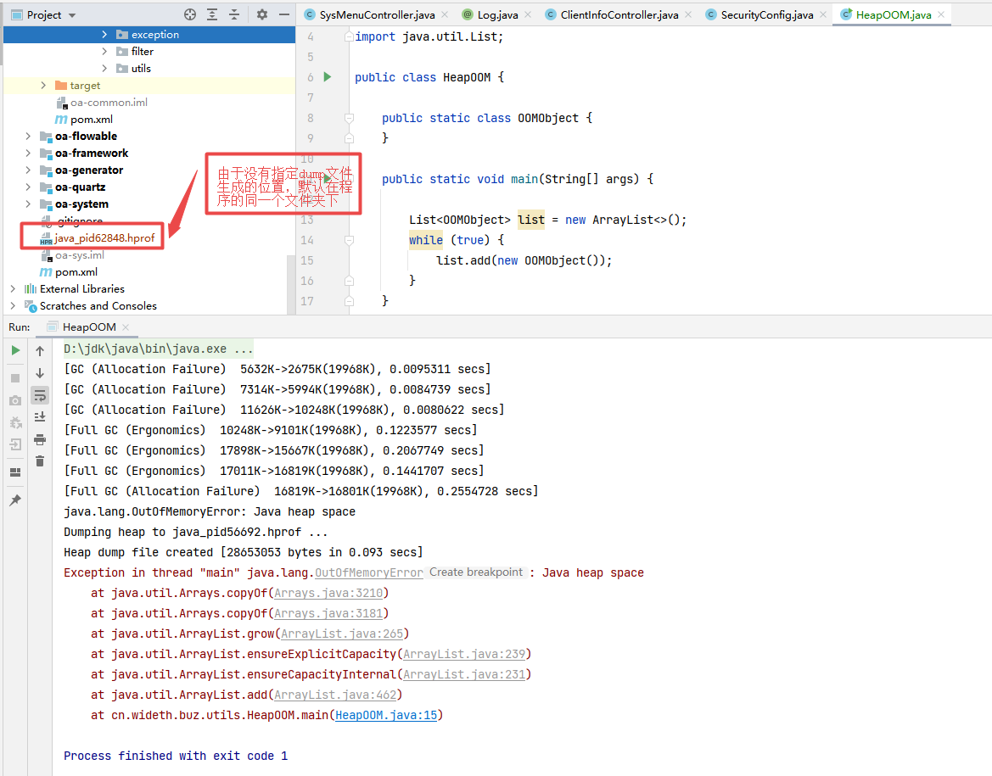992x776 pixels.
Task: Close the HeapOOM.java editor tab
Action: (x=941, y=14)
